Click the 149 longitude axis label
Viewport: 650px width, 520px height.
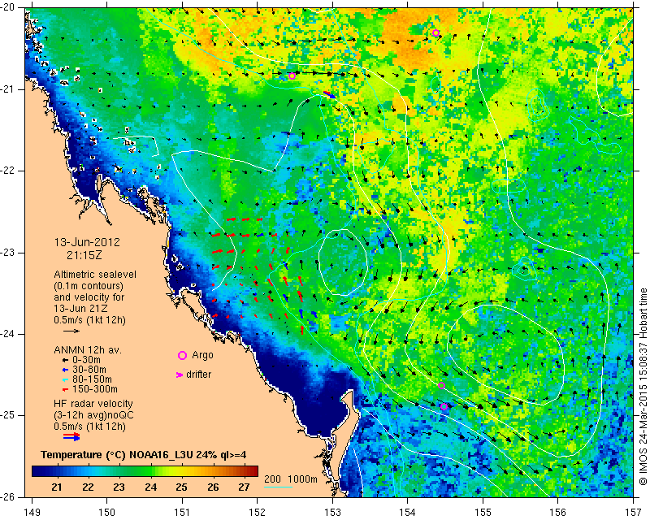[32, 512]
